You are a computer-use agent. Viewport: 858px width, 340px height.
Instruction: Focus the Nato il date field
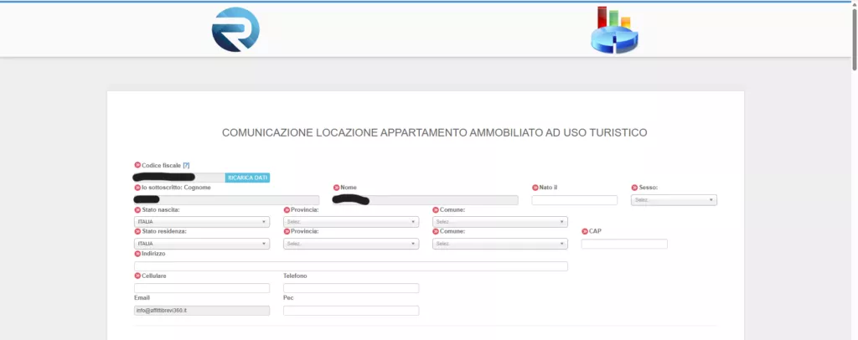coord(575,200)
